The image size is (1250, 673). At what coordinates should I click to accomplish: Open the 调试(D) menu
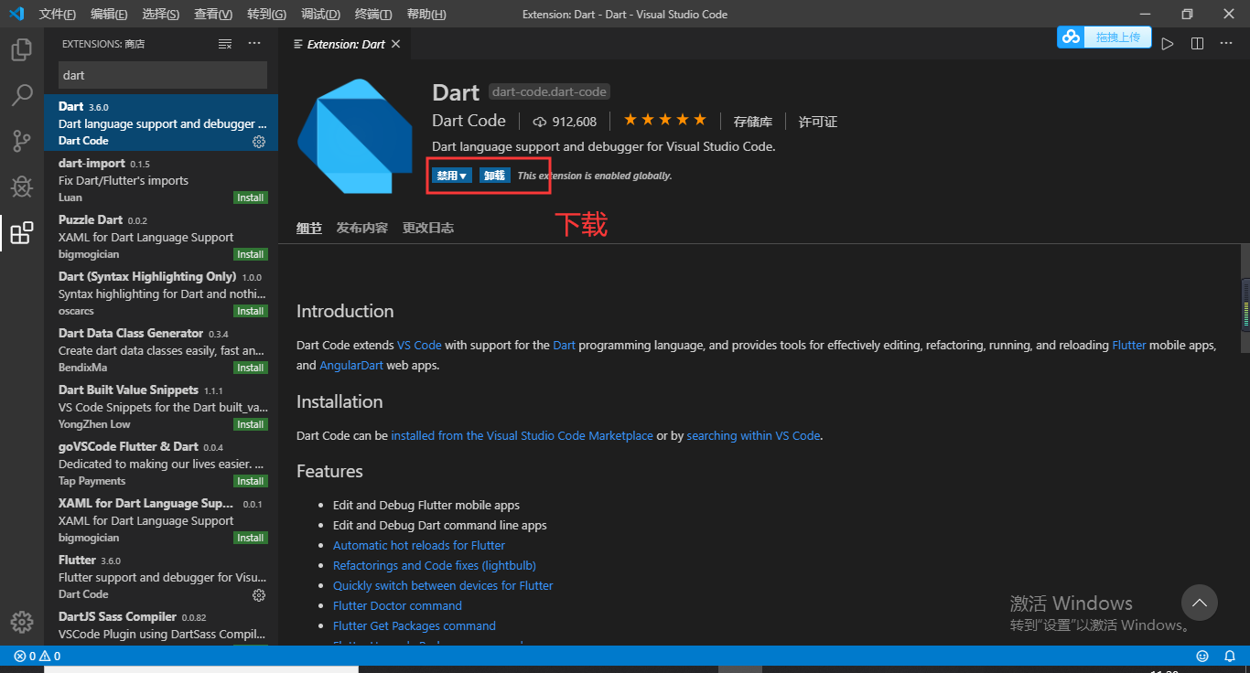320,14
